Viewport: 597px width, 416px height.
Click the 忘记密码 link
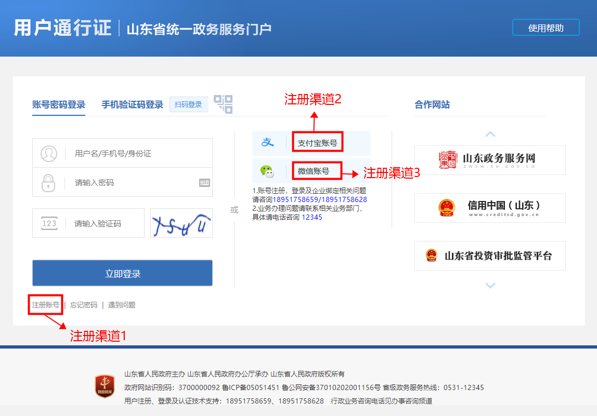pyautogui.click(x=84, y=305)
